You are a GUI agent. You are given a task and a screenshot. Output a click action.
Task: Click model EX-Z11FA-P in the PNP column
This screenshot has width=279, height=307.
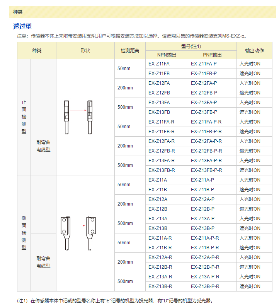204,64
